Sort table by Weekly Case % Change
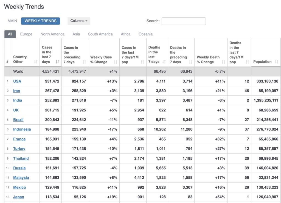This screenshot has height=203, width=281. tap(115, 62)
